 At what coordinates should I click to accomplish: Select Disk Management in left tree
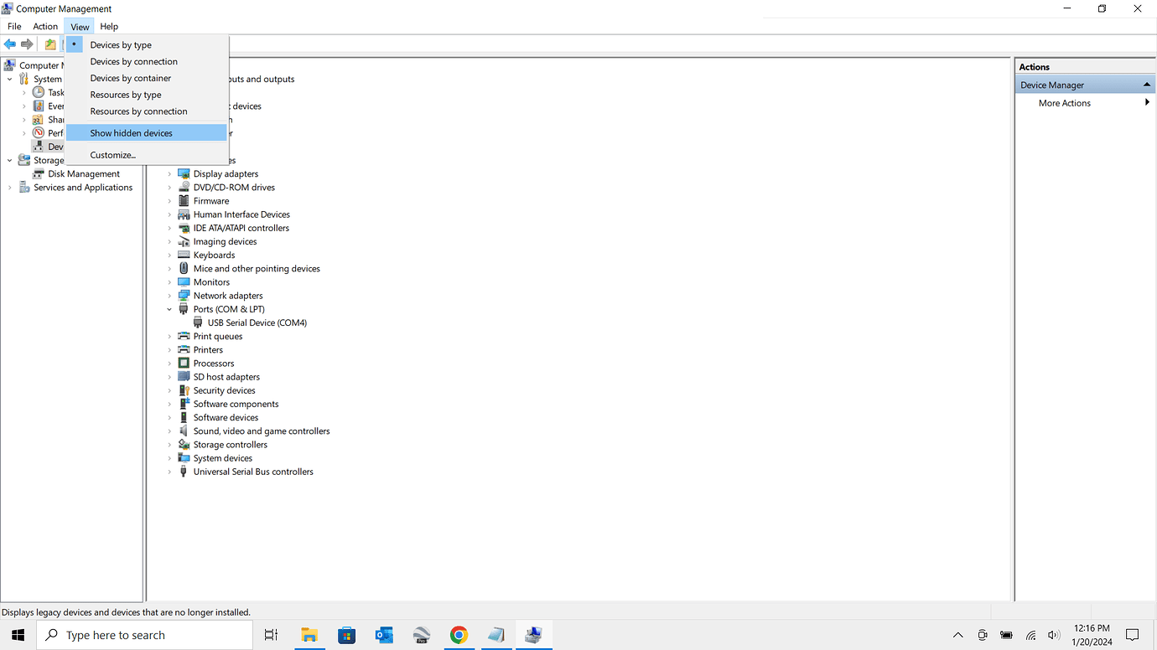click(x=84, y=174)
